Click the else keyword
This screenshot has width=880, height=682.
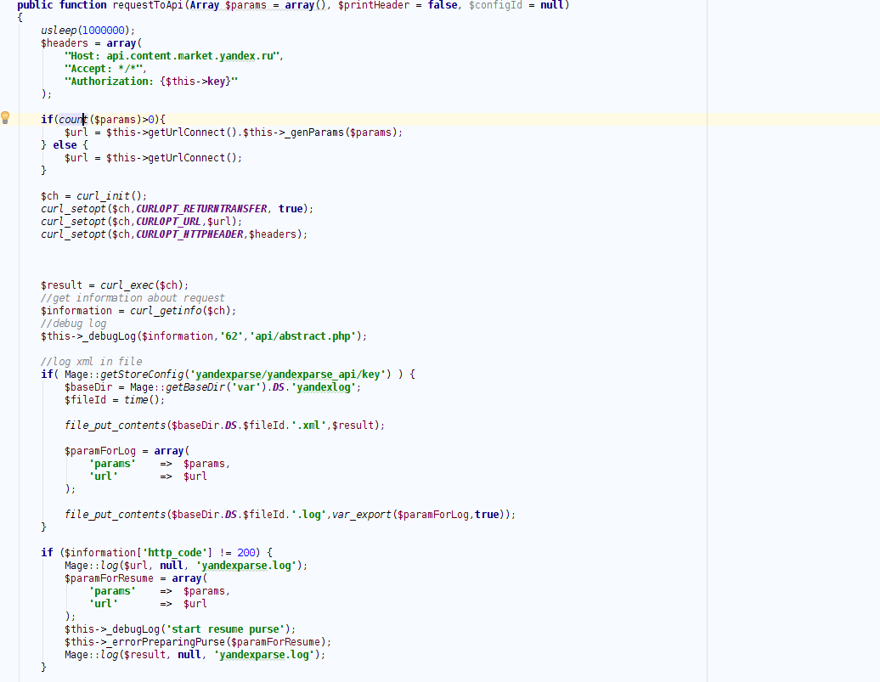click(65, 145)
